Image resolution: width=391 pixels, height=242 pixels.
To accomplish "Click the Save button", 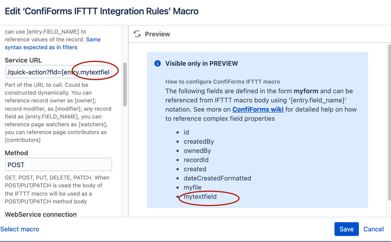I will [x=346, y=229].
